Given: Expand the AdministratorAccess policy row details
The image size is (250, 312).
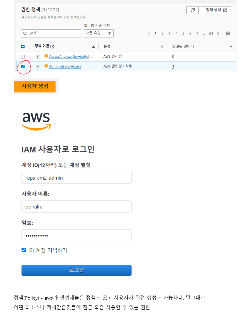Looking at the screenshot, I should pyautogui.click(x=38, y=66).
